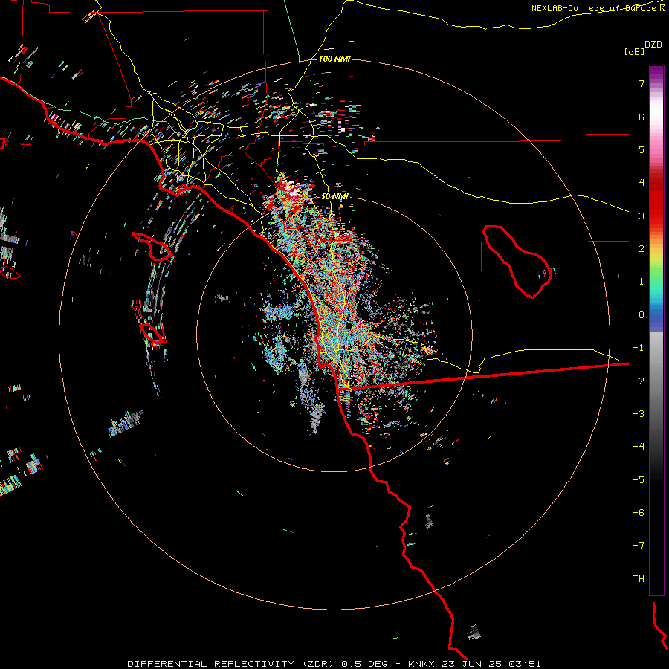Pick the purple top segment of the color bar
The width and height of the screenshot is (669, 669).
click(x=656, y=71)
